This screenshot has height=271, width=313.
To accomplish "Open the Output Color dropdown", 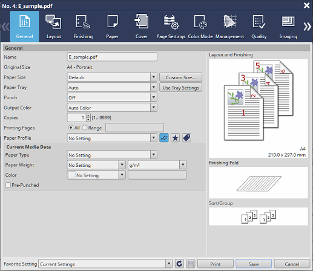I will click(112, 108).
